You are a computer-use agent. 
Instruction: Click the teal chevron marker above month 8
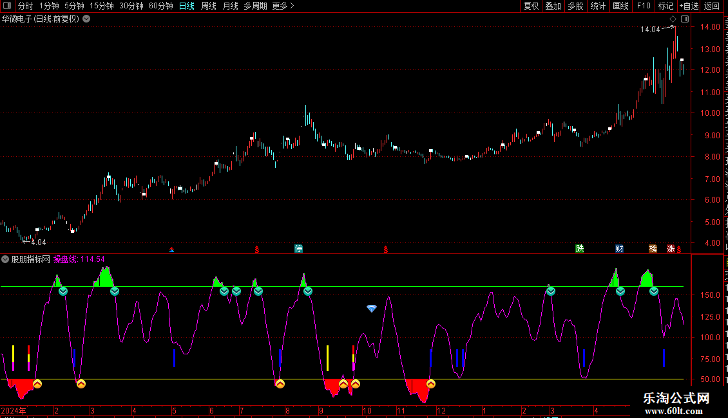click(308, 291)
